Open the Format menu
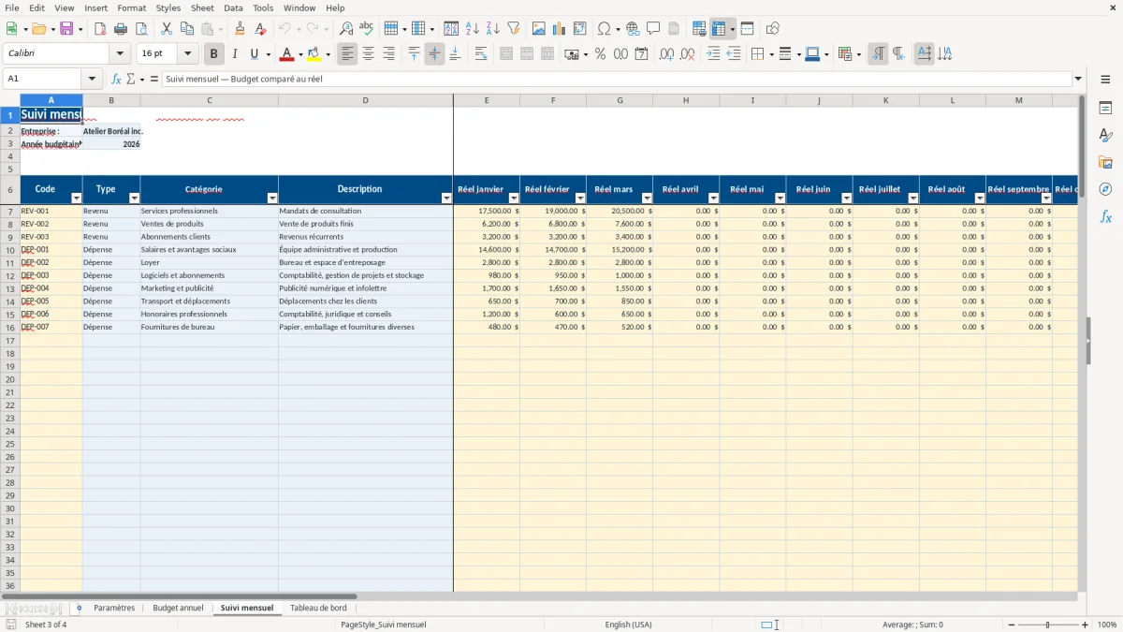Image resolution: width=1123 pixels, height=632 pixels. [132, 7]
